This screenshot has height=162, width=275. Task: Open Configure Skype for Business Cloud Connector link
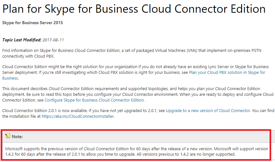[x=94, y=100]
